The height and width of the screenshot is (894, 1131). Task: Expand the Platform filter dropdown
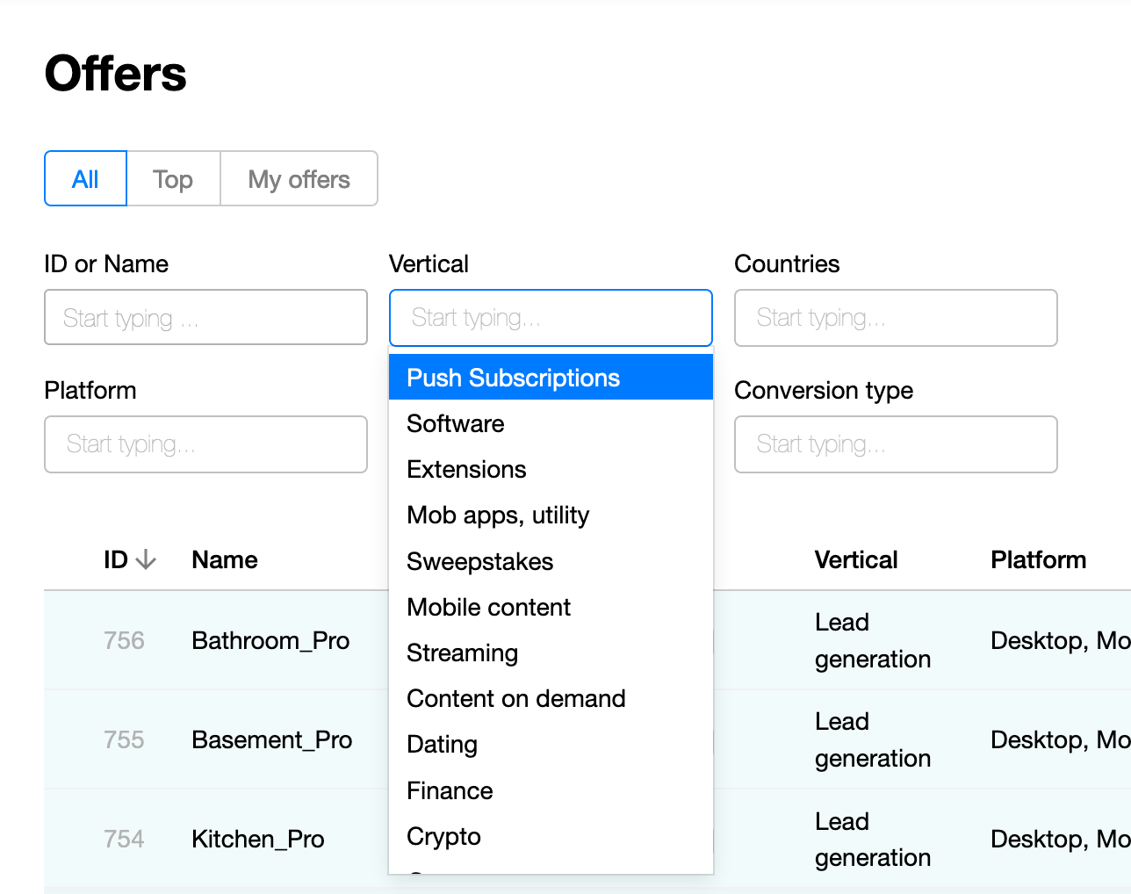click(x=205, y=444)
